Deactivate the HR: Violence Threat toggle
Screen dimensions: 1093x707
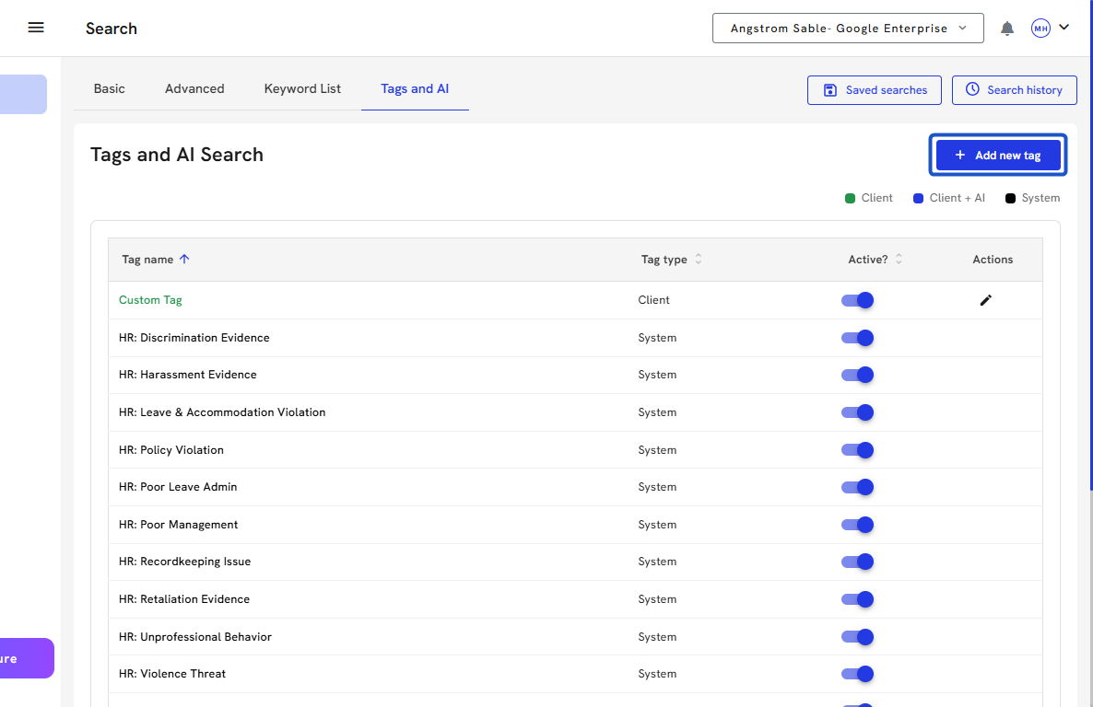click(857, 674)
